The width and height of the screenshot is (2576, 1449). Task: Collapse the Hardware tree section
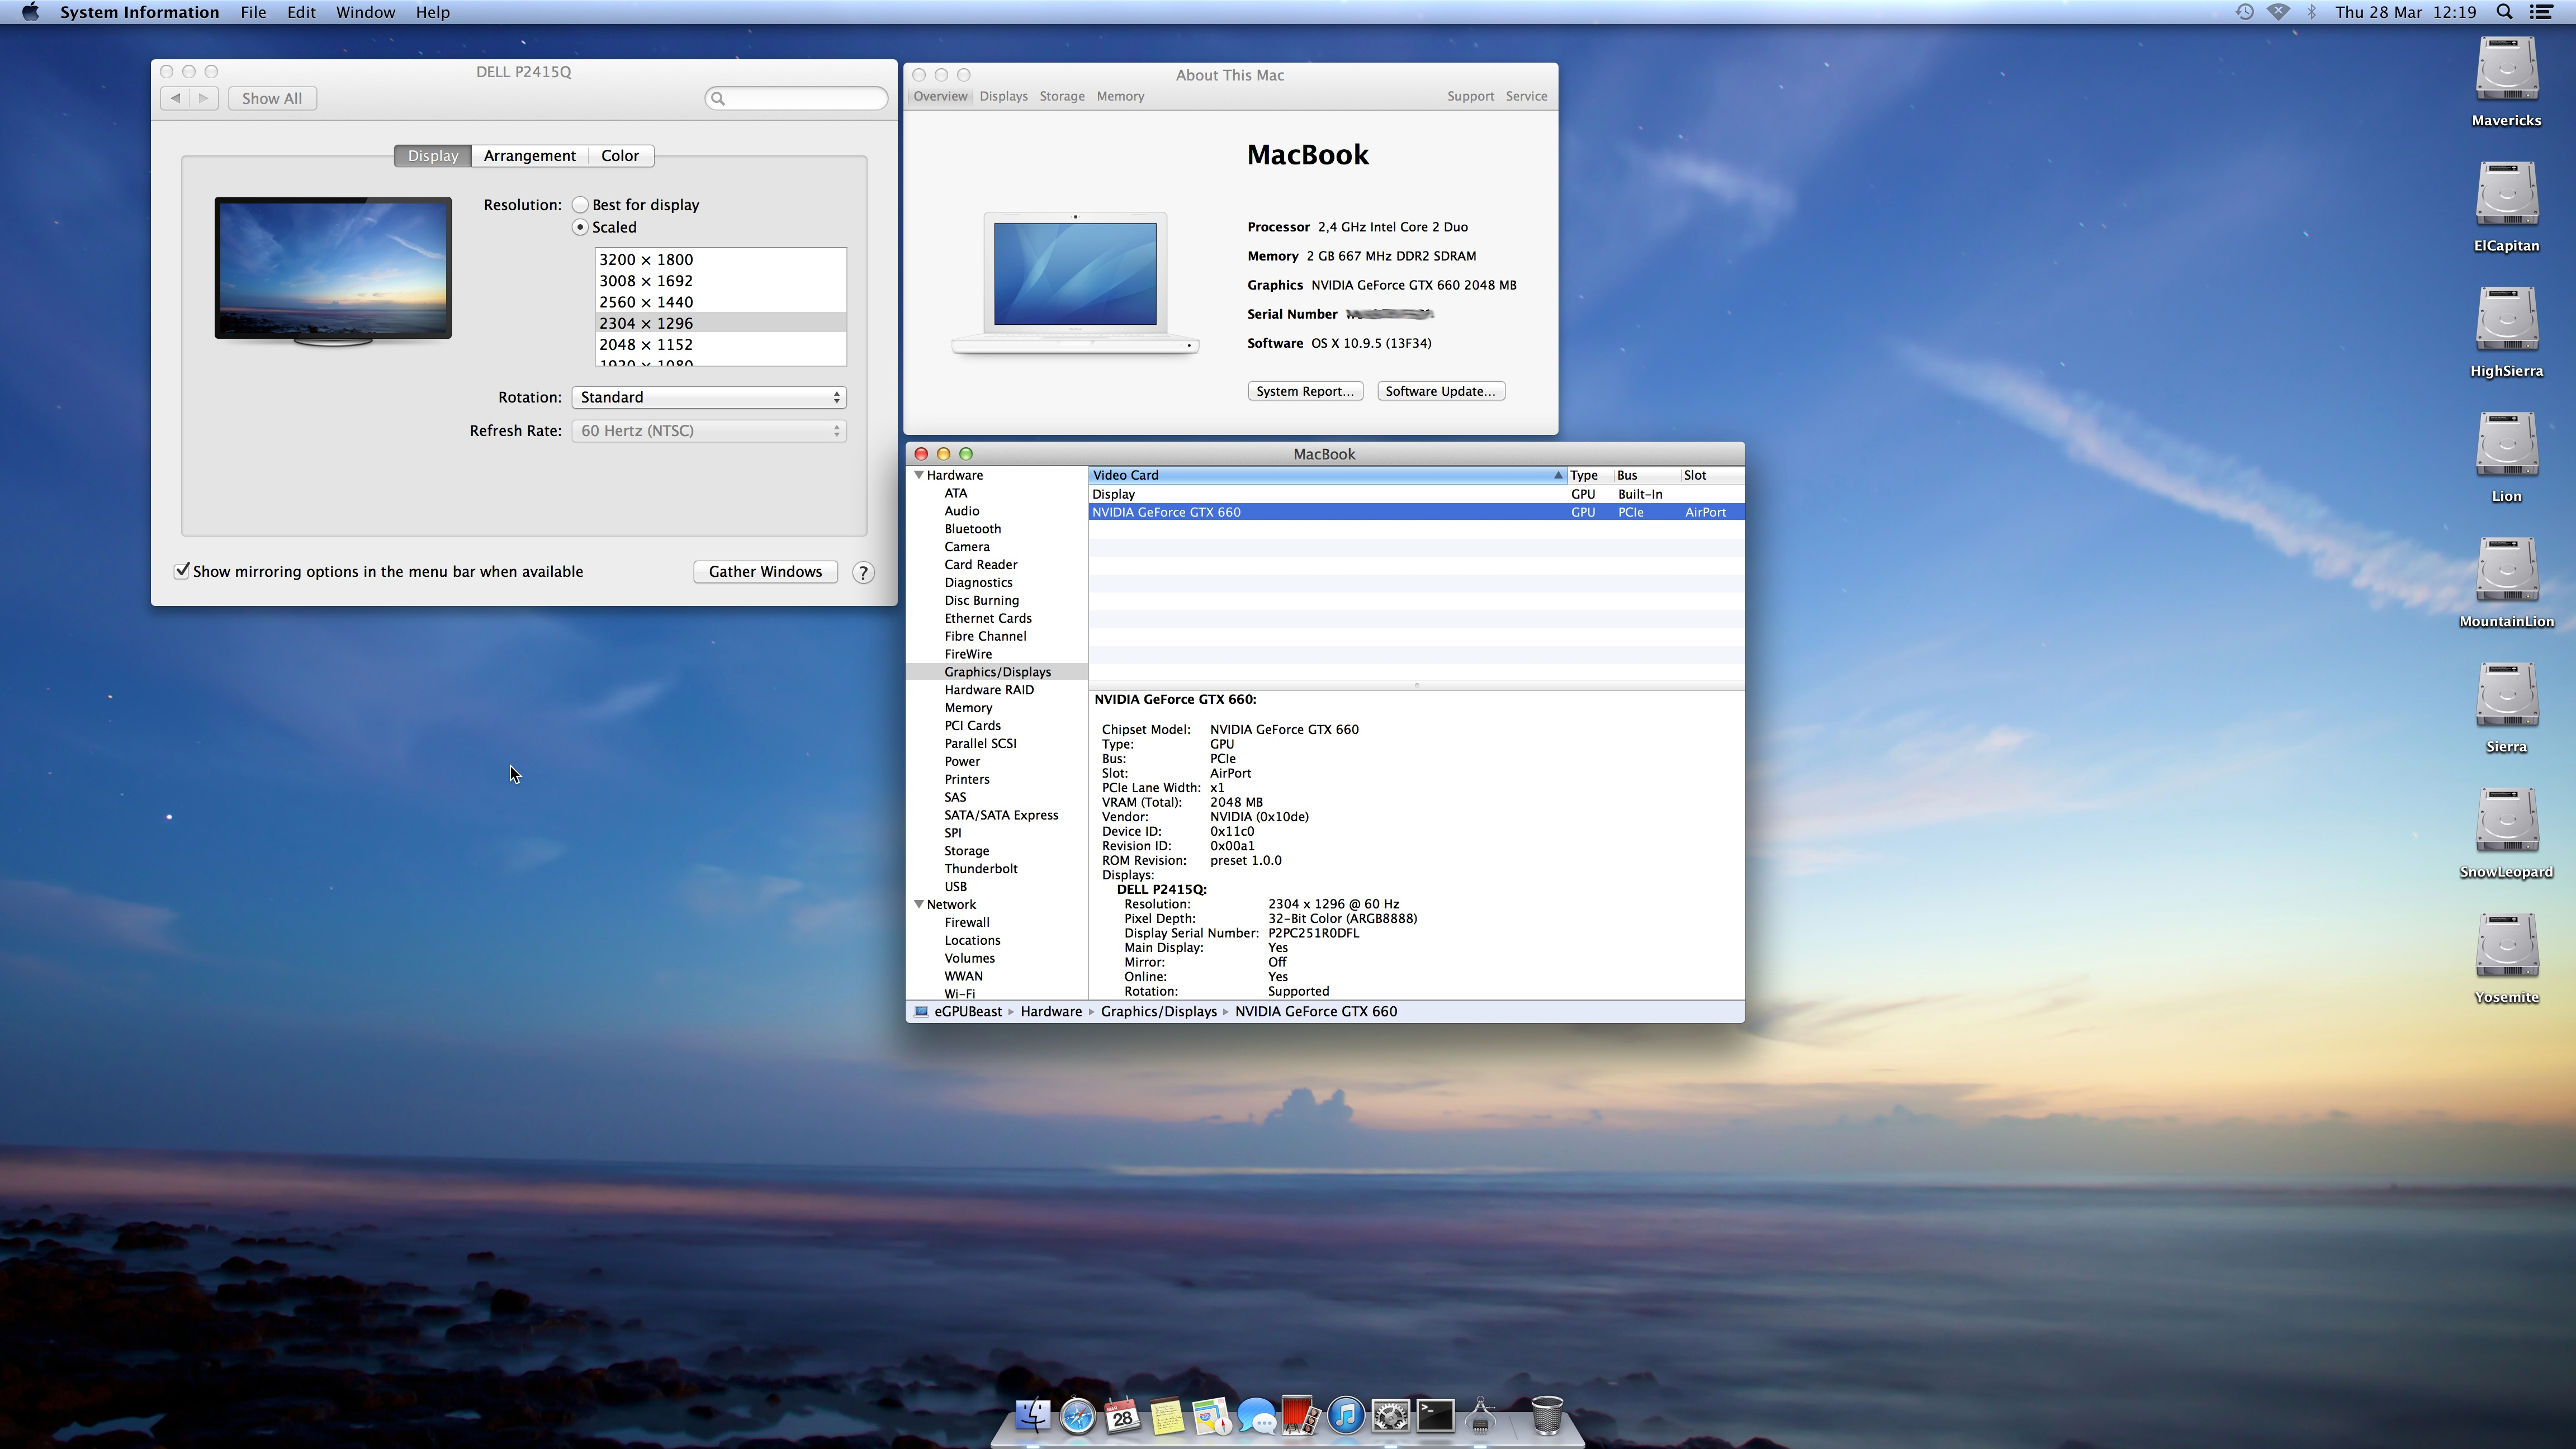pyautogui.click(x=918, y=475)
